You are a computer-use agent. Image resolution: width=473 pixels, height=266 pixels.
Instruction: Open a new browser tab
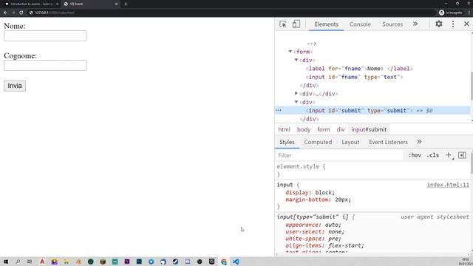point(126,4)
